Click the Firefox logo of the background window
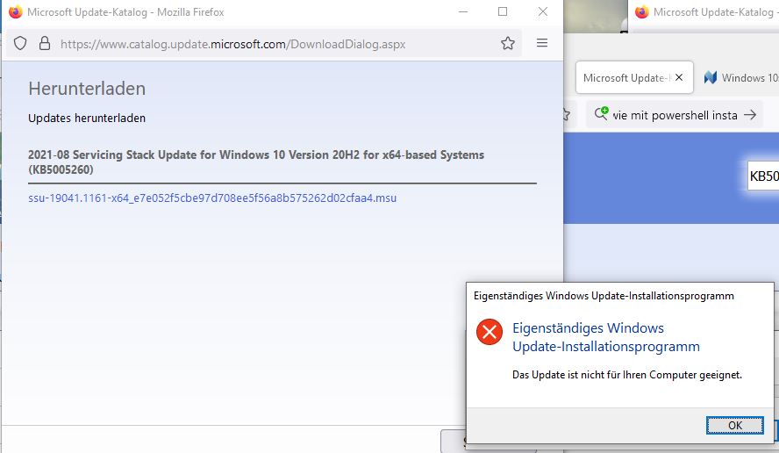The width and height of the screenshot is (779, 453). [642, 12]
